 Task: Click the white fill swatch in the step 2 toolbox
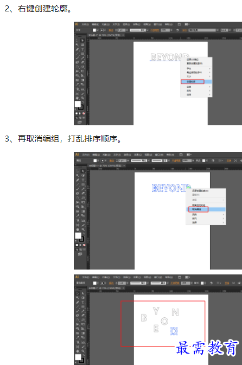78,104
